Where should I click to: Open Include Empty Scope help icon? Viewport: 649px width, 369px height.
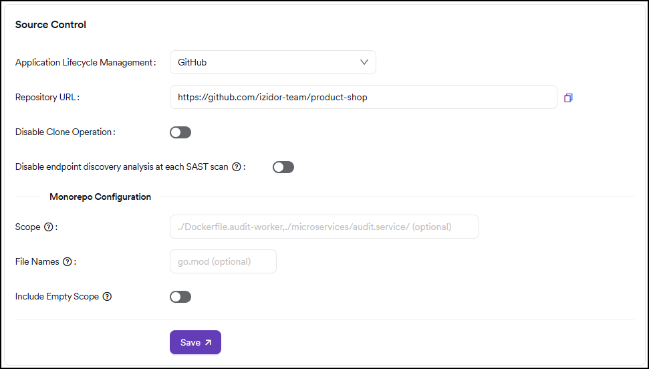107,297
